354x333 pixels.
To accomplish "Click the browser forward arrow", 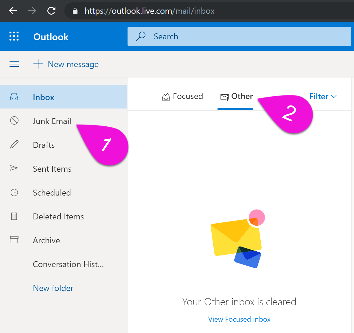I will [32, 11].
